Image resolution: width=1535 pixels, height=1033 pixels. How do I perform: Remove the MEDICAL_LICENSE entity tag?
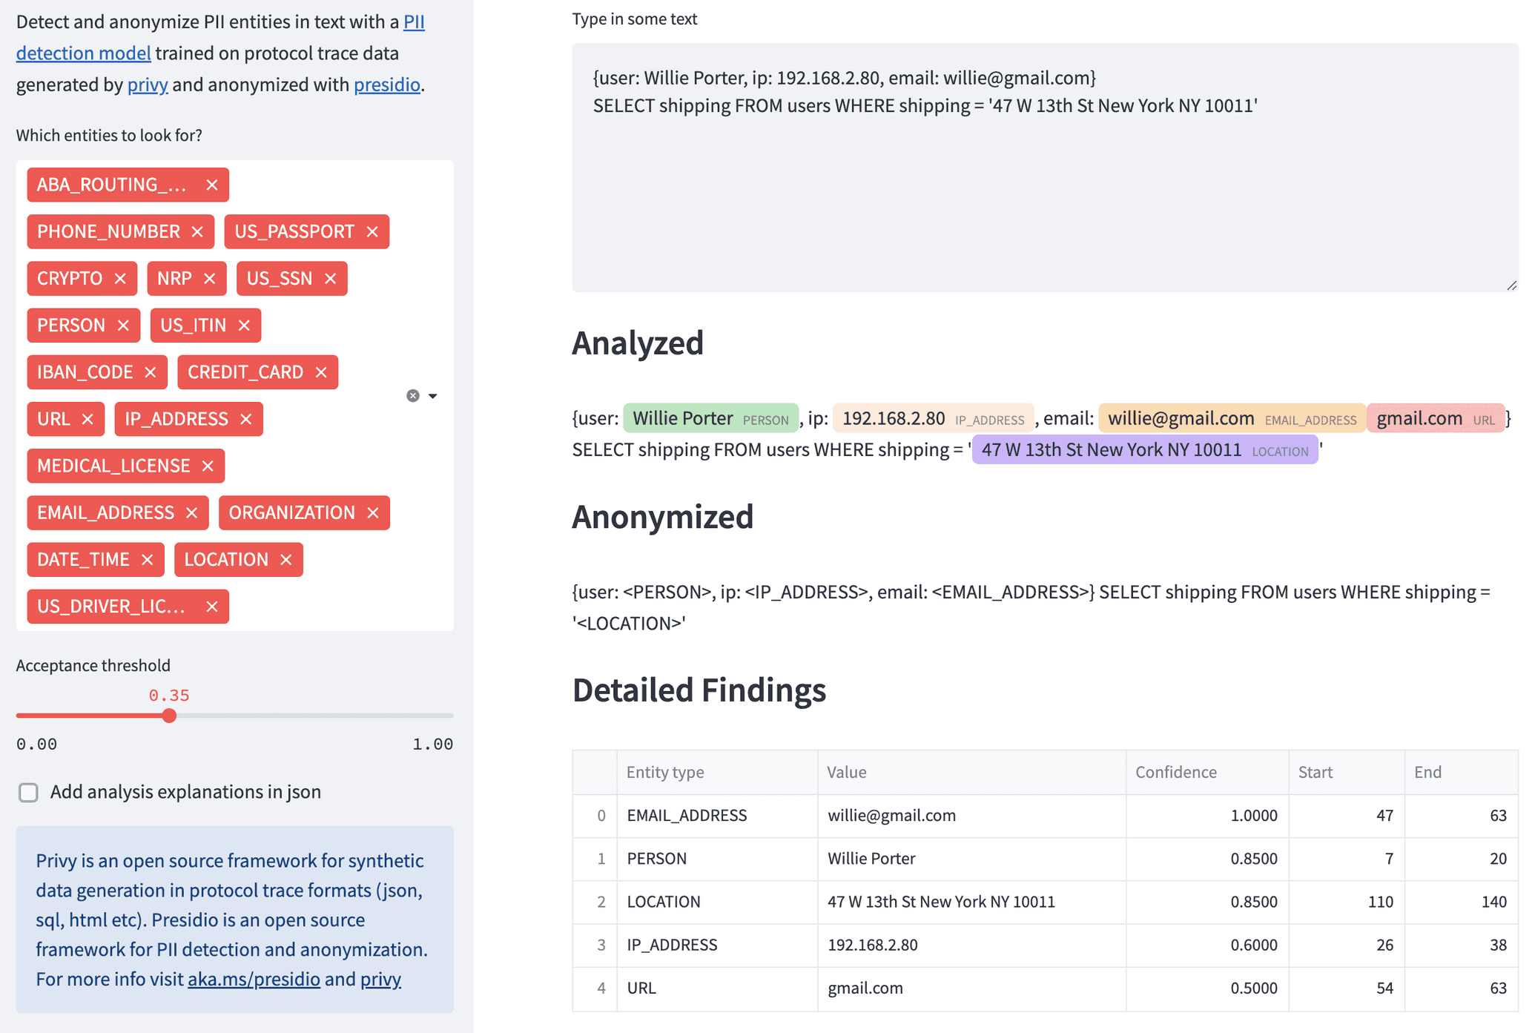click(208, 466)
